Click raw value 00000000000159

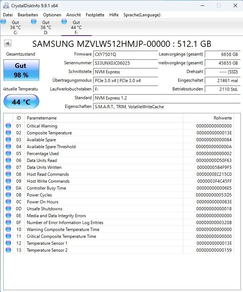coord(214,250)
